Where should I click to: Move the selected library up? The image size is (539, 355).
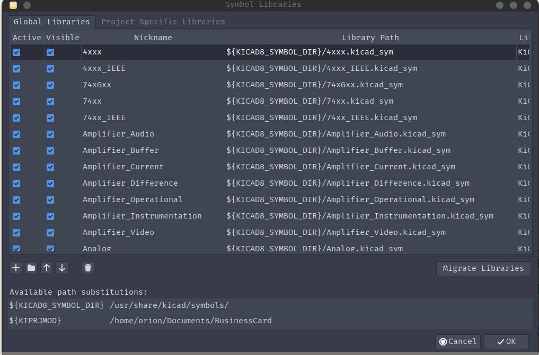(x=46, y=268)
